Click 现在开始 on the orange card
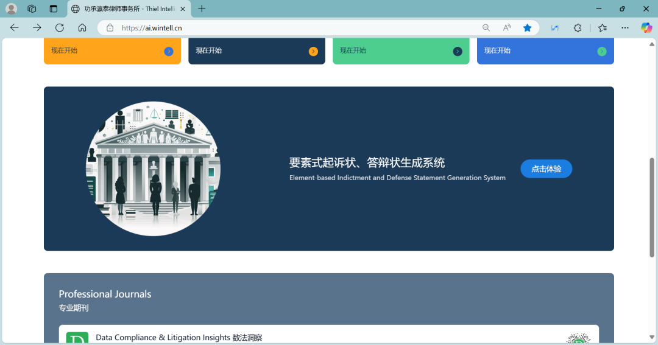658x345 pixels. 65,51
